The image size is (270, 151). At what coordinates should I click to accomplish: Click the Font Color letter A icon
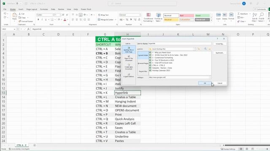coord(65,20)
